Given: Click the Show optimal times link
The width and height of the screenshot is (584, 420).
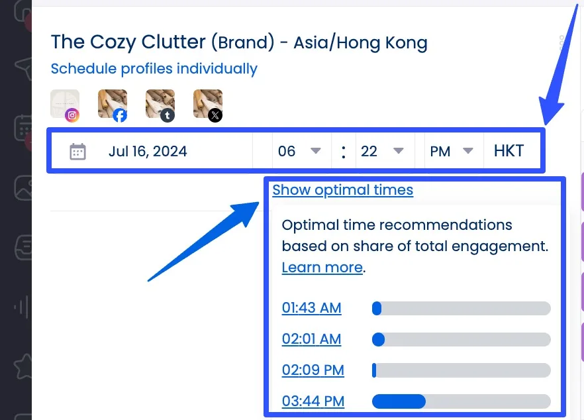Looking at the screenshot, I should pos(342,190).
